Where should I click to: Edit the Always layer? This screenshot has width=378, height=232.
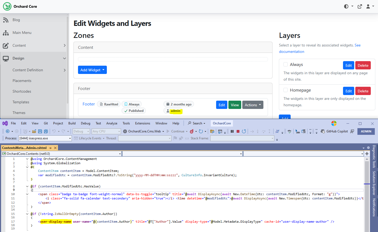(349, 65)
